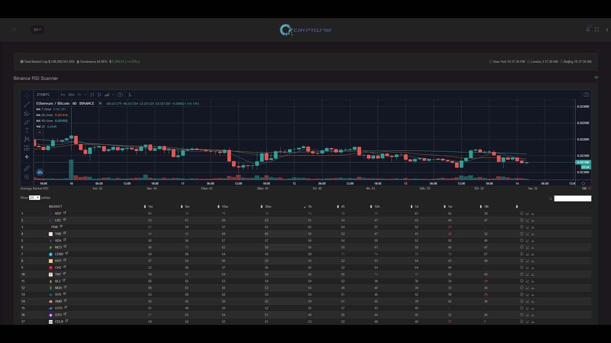Open line chart icon in the LRC row

click(x=527, y=220)
